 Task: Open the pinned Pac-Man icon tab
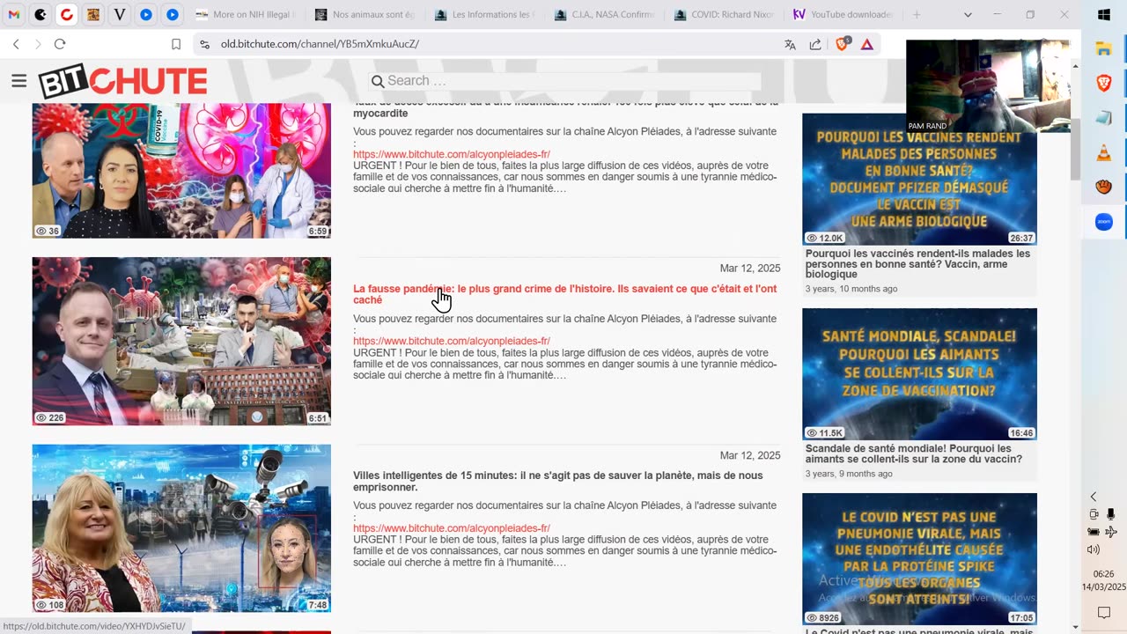pos(41,15)
